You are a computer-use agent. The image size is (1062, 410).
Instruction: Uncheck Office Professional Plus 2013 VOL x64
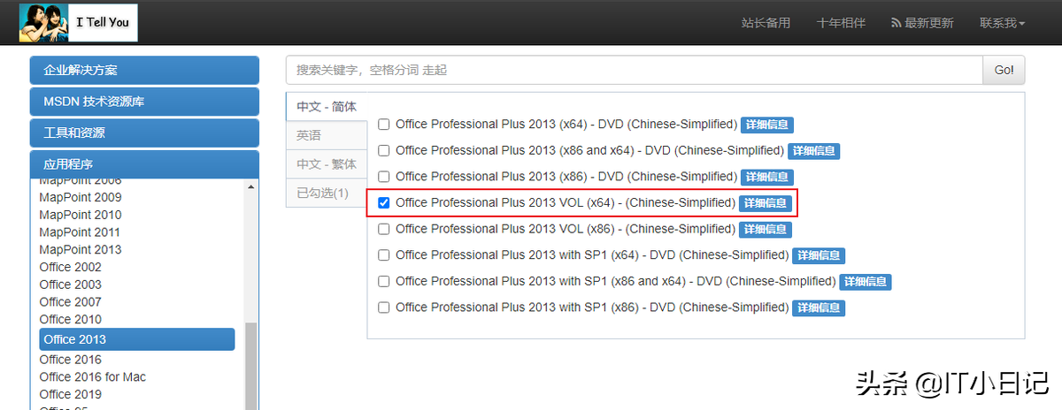coord(384,203)
